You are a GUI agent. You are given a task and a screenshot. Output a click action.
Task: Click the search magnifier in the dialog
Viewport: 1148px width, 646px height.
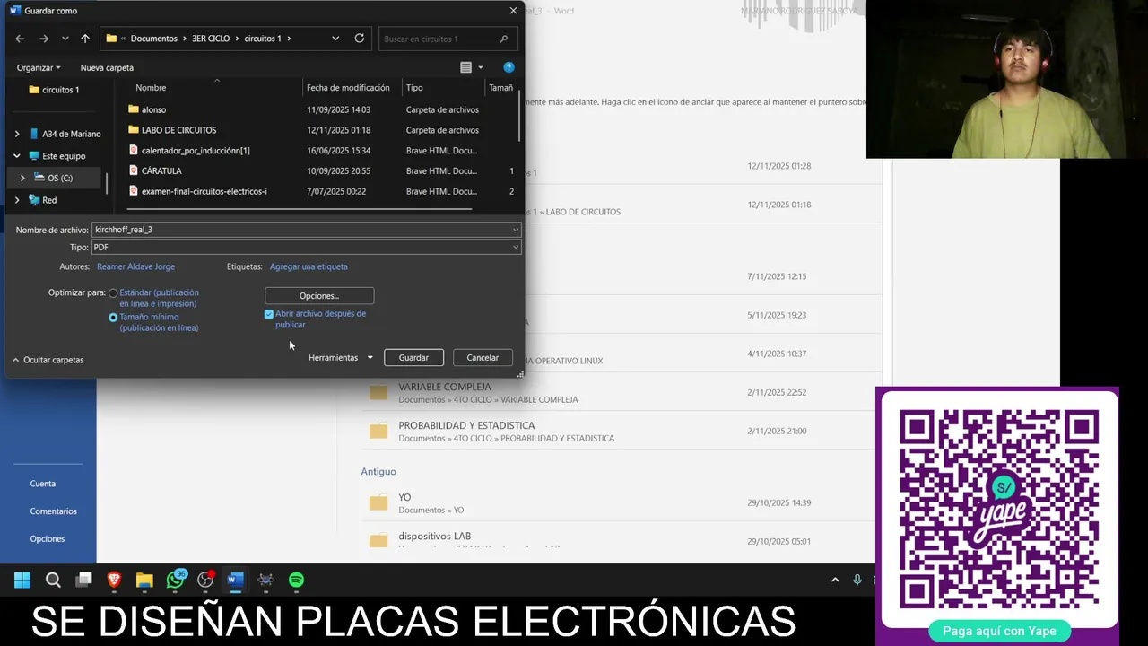[x=504, y=39]
